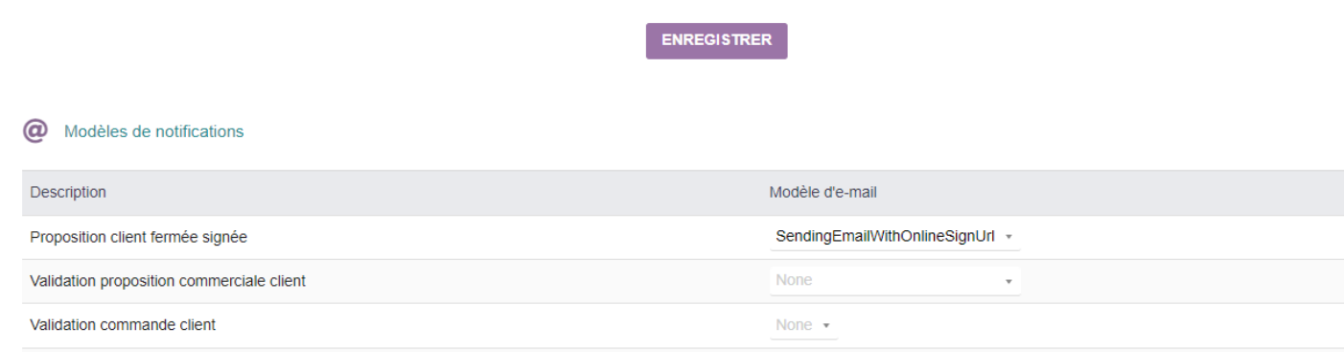Click arrow beside SendingEmailWithOnlineSignUrl
Image resolution: width=1344 pixels, height=352 pixels.
coord(1008,238)
